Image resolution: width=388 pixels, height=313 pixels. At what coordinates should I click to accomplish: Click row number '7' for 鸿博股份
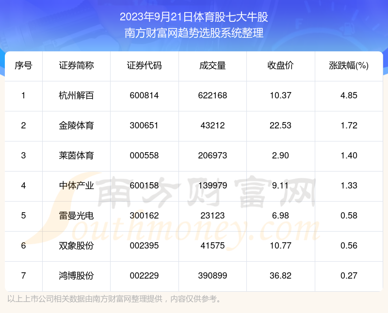(x=23, y=276)
